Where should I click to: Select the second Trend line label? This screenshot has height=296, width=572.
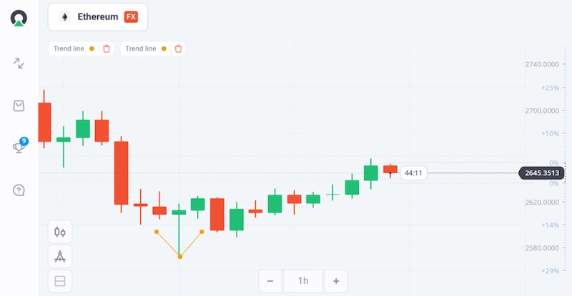pos(141,49)
